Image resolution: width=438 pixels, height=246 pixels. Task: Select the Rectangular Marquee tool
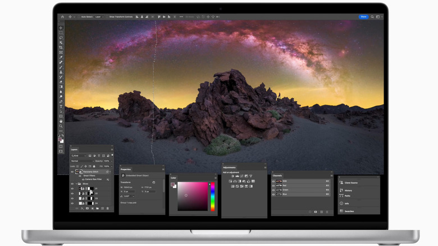pos(61,33)
